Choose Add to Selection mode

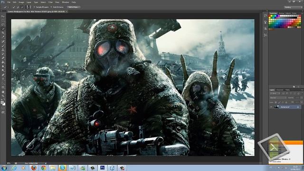(18, 7)
